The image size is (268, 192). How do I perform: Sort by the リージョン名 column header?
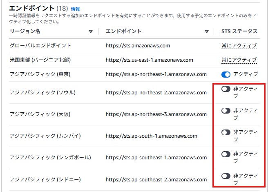pyautogui.click(x=25, y=31)
